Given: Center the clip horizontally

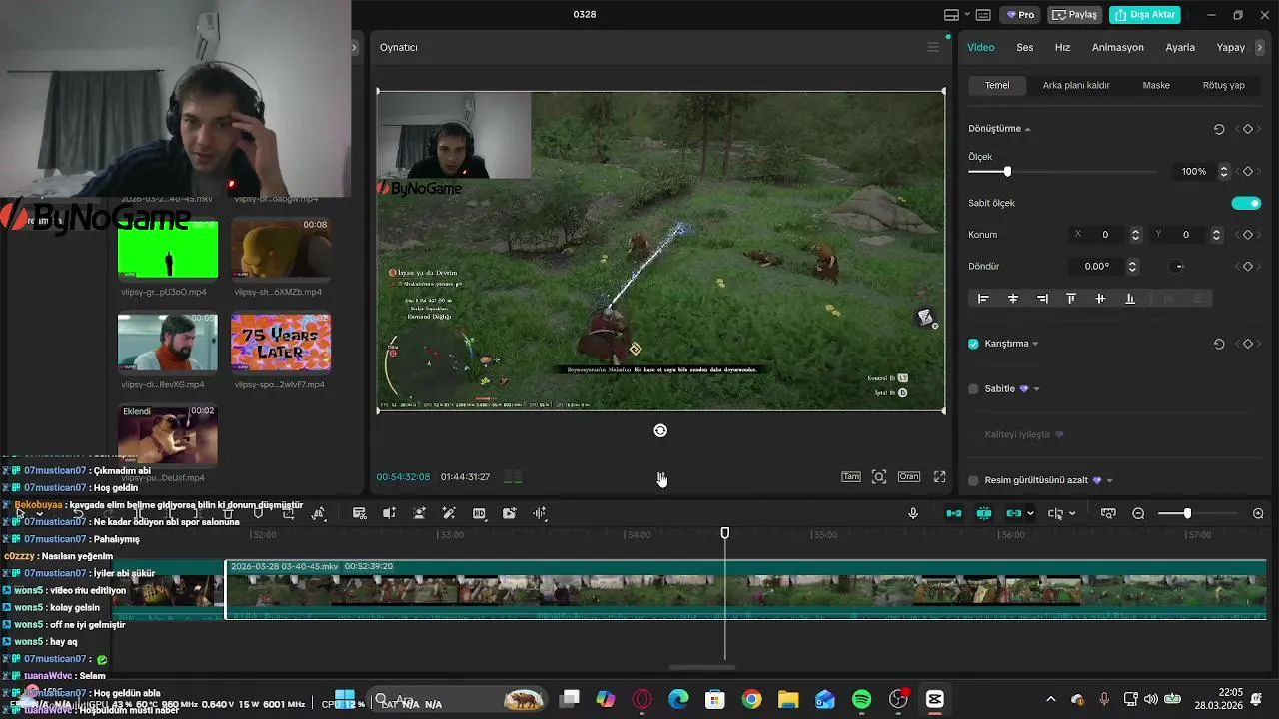Looking at the screenshot, I should coord(1013,299).
